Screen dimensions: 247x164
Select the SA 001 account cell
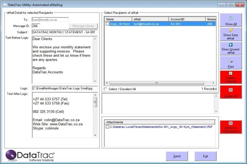(175, 24)
